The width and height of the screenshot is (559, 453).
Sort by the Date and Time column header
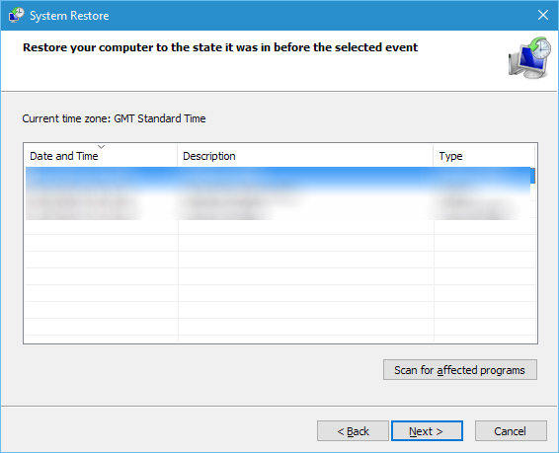(x=101, y=156)
